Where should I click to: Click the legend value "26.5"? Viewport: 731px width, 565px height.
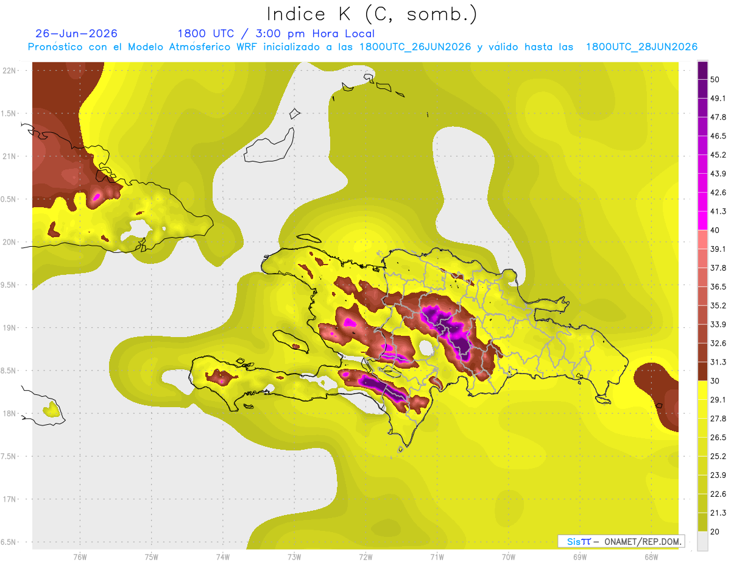[x=718, y=438]
